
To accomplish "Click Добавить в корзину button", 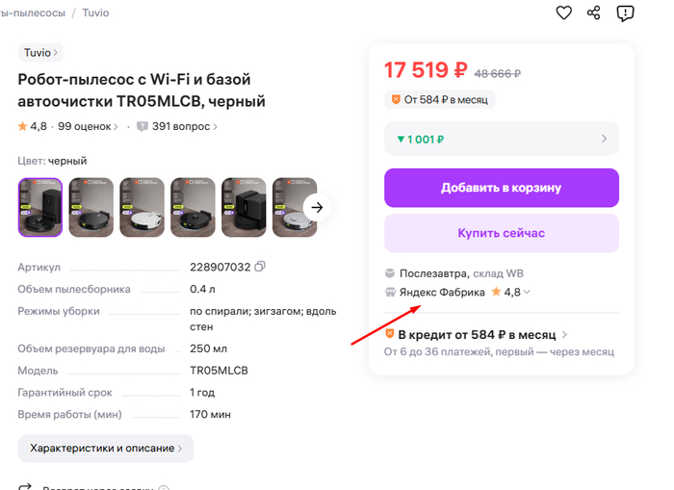I will click(501, 188).
